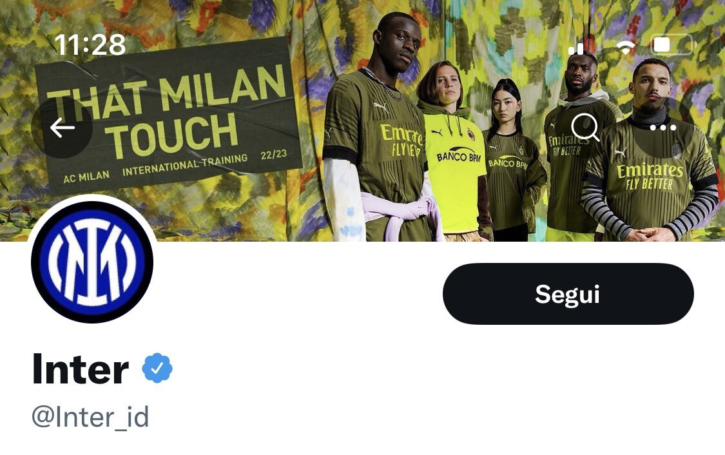Tap the @Inter_id handle
The image size is (725, 455).
(x=90, y=416)
